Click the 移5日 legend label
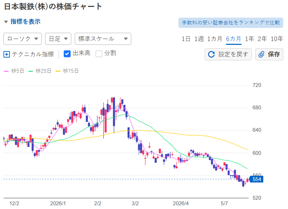Screen dimensions: 288x209 point(18,71)
